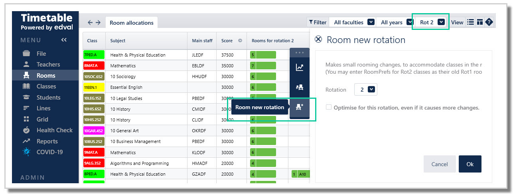Open the list view icon
513x194 pixels.
click(x=471, y=22)
